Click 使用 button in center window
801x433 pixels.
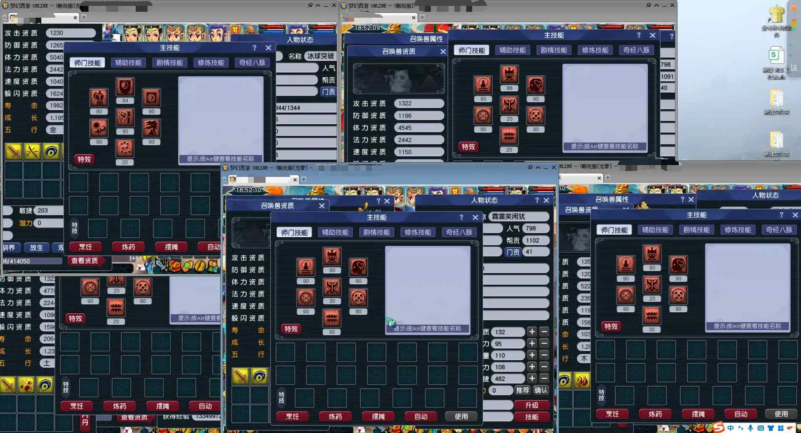[461, 416]
